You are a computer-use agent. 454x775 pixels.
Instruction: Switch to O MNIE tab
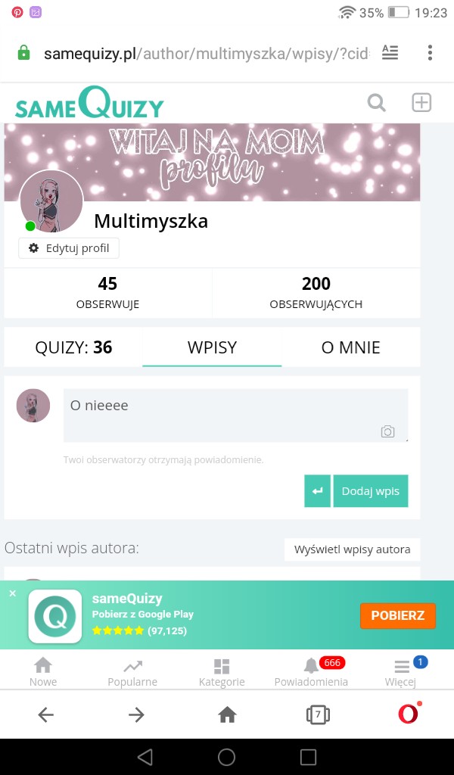point(351,347)
